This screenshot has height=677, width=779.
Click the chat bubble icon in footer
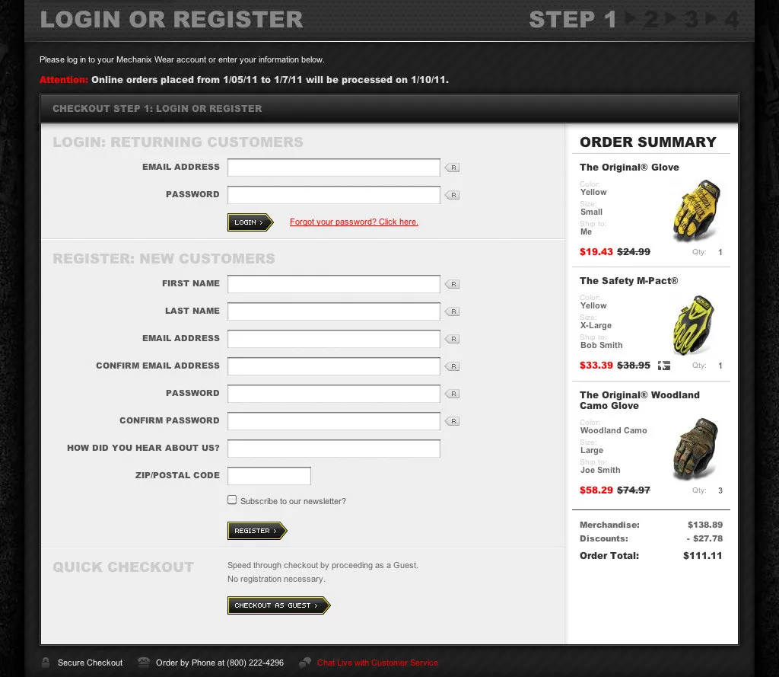305,663
